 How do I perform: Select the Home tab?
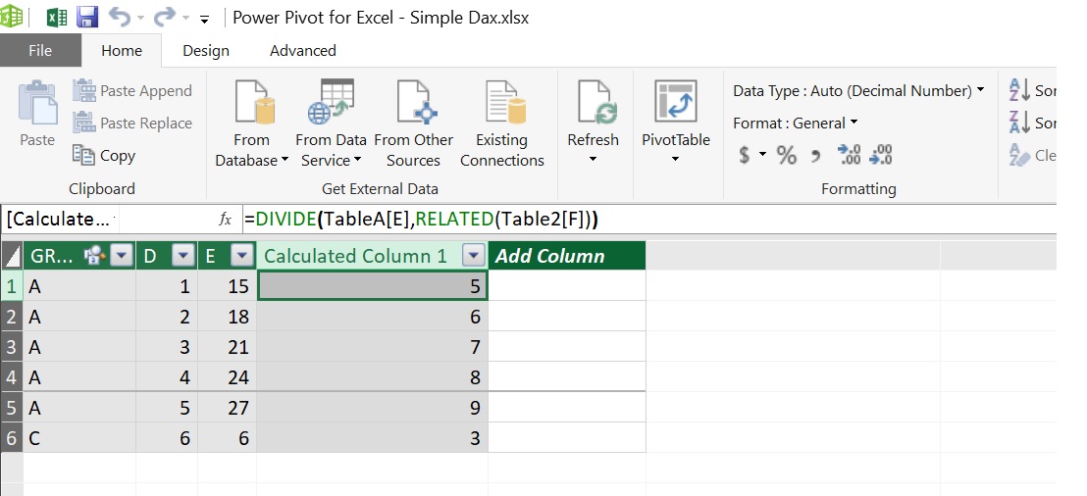(122, 51)
